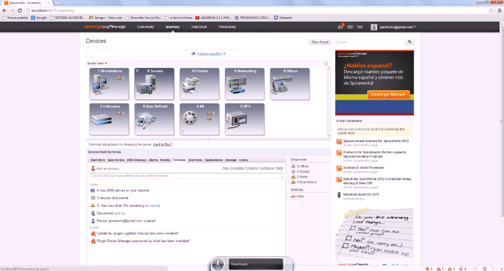Expand the Switch View dropdown
Image resolution: width=504 pixels, height=271 pixels.
tap(97, 63)
